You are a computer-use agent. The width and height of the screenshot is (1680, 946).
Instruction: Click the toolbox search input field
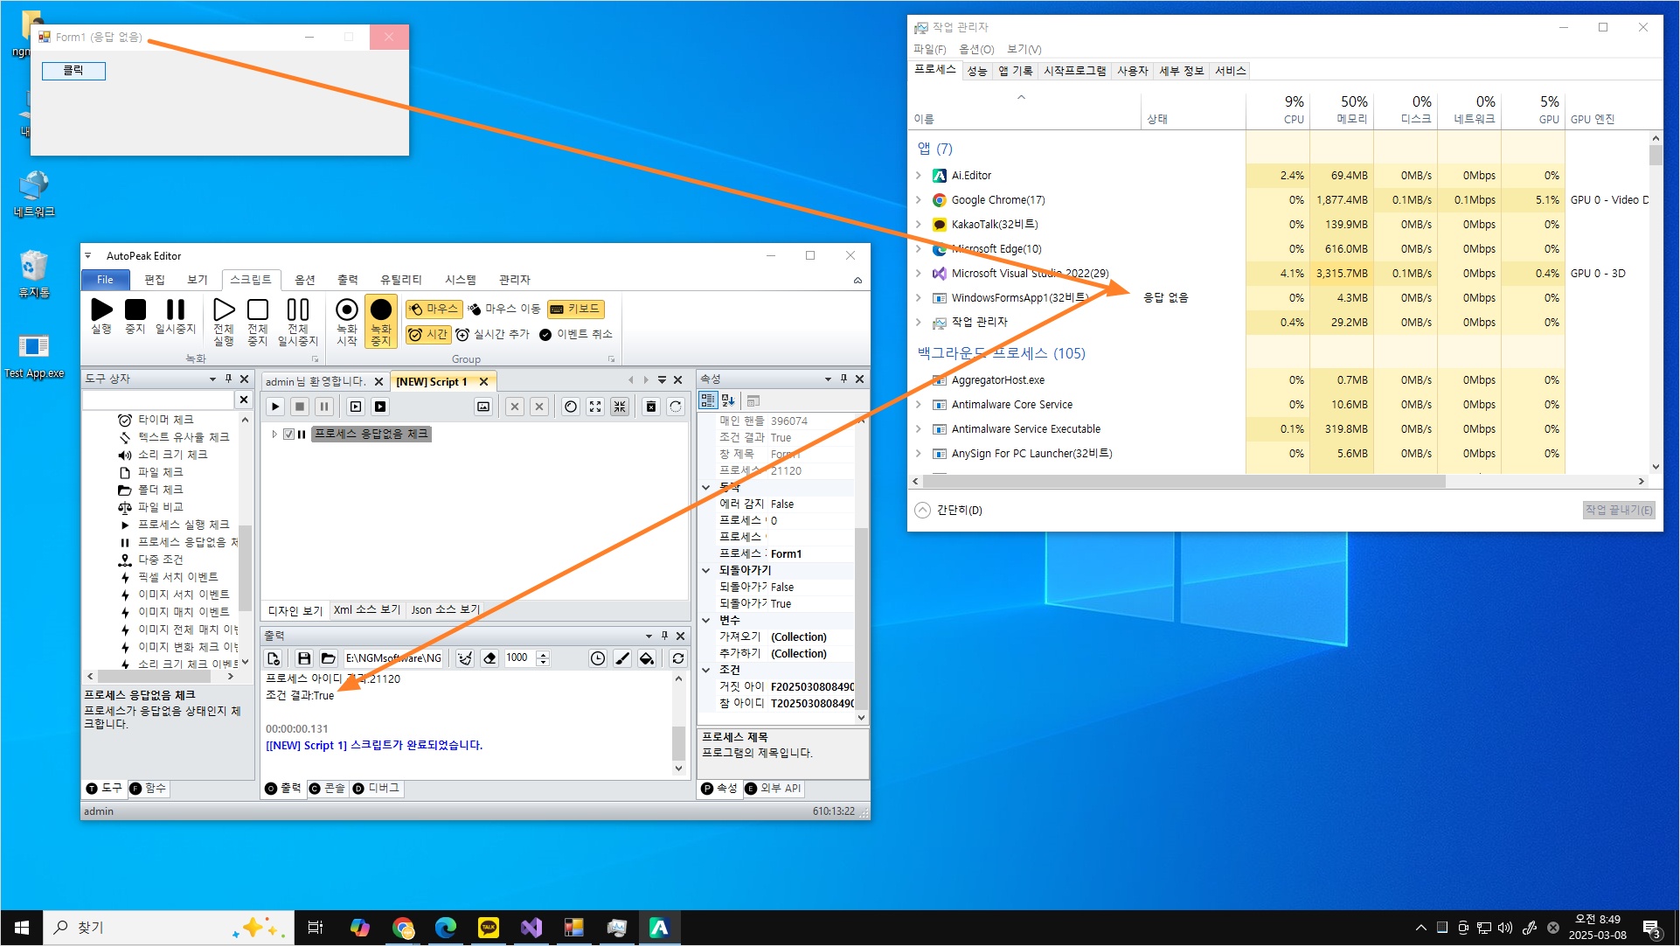(158, 400)
